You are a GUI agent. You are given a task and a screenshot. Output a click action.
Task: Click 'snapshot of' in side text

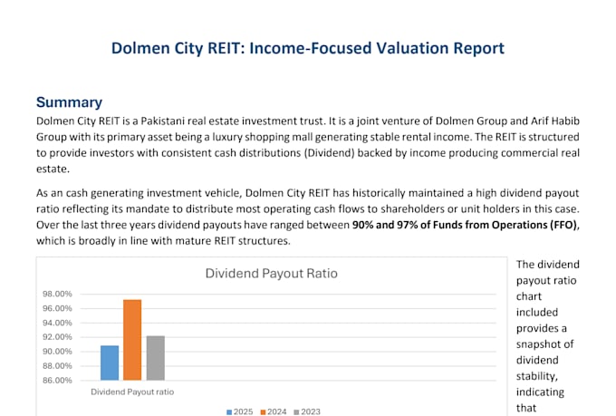(545, 344)
